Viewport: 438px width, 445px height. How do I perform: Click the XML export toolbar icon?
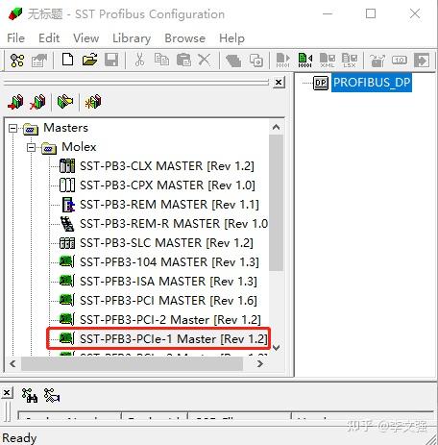coord(328,60)
